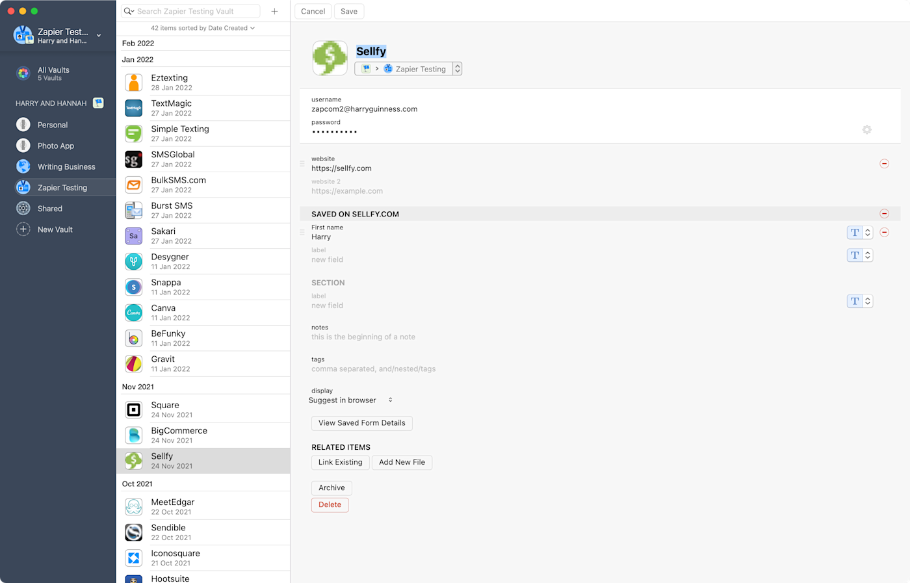Click Add New File button

click(x=402, y=462)
